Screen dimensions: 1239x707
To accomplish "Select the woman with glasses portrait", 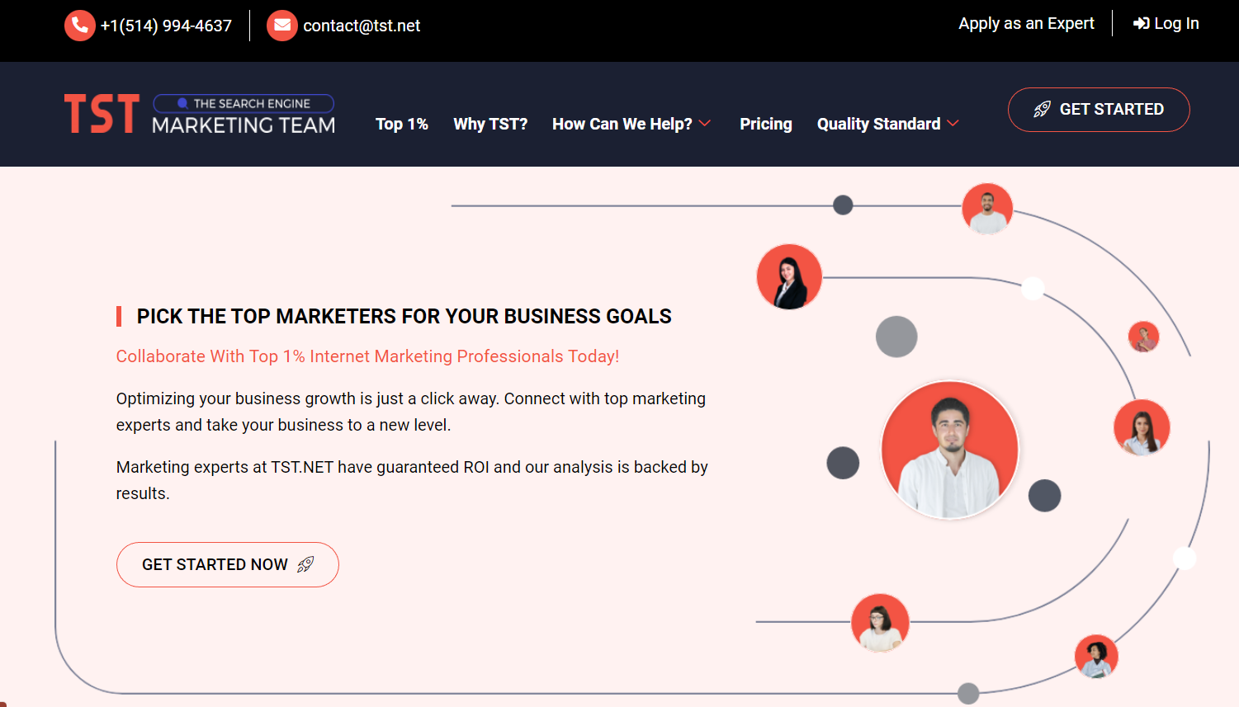I will [880, 623].
